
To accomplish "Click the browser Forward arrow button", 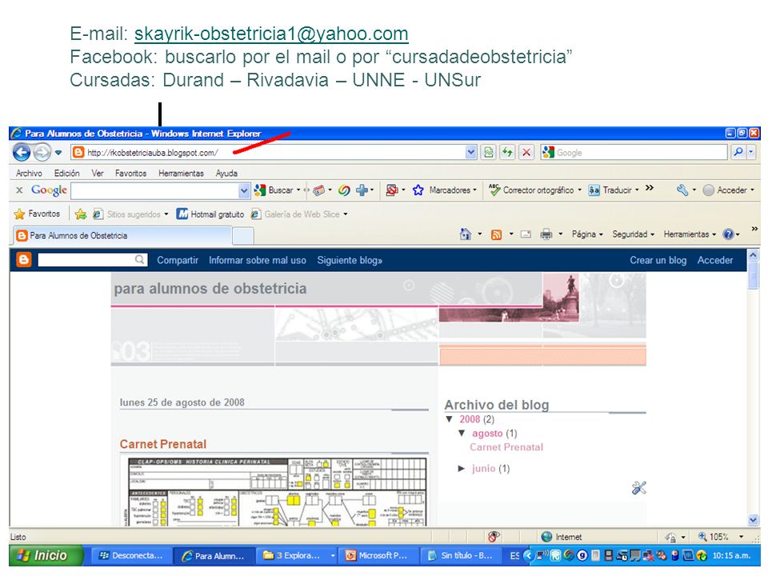I will 42,152.
